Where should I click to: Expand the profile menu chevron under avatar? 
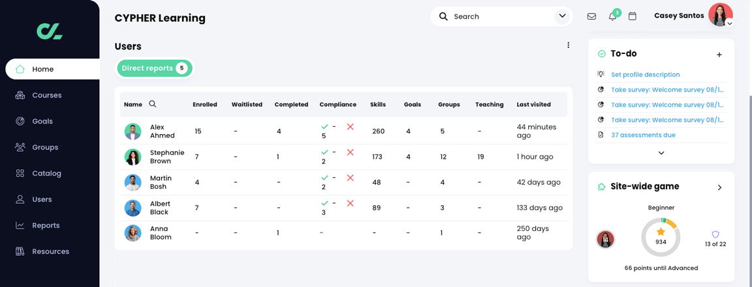click(x=729, y=23)
